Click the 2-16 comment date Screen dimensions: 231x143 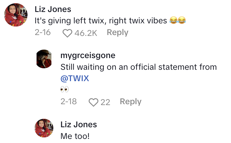coord(43,32)
